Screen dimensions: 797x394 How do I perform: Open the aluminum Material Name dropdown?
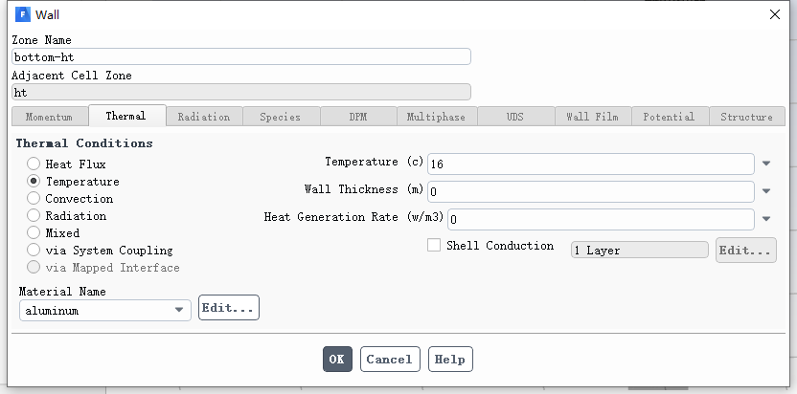pyautogui.click(x=105, y=310)
